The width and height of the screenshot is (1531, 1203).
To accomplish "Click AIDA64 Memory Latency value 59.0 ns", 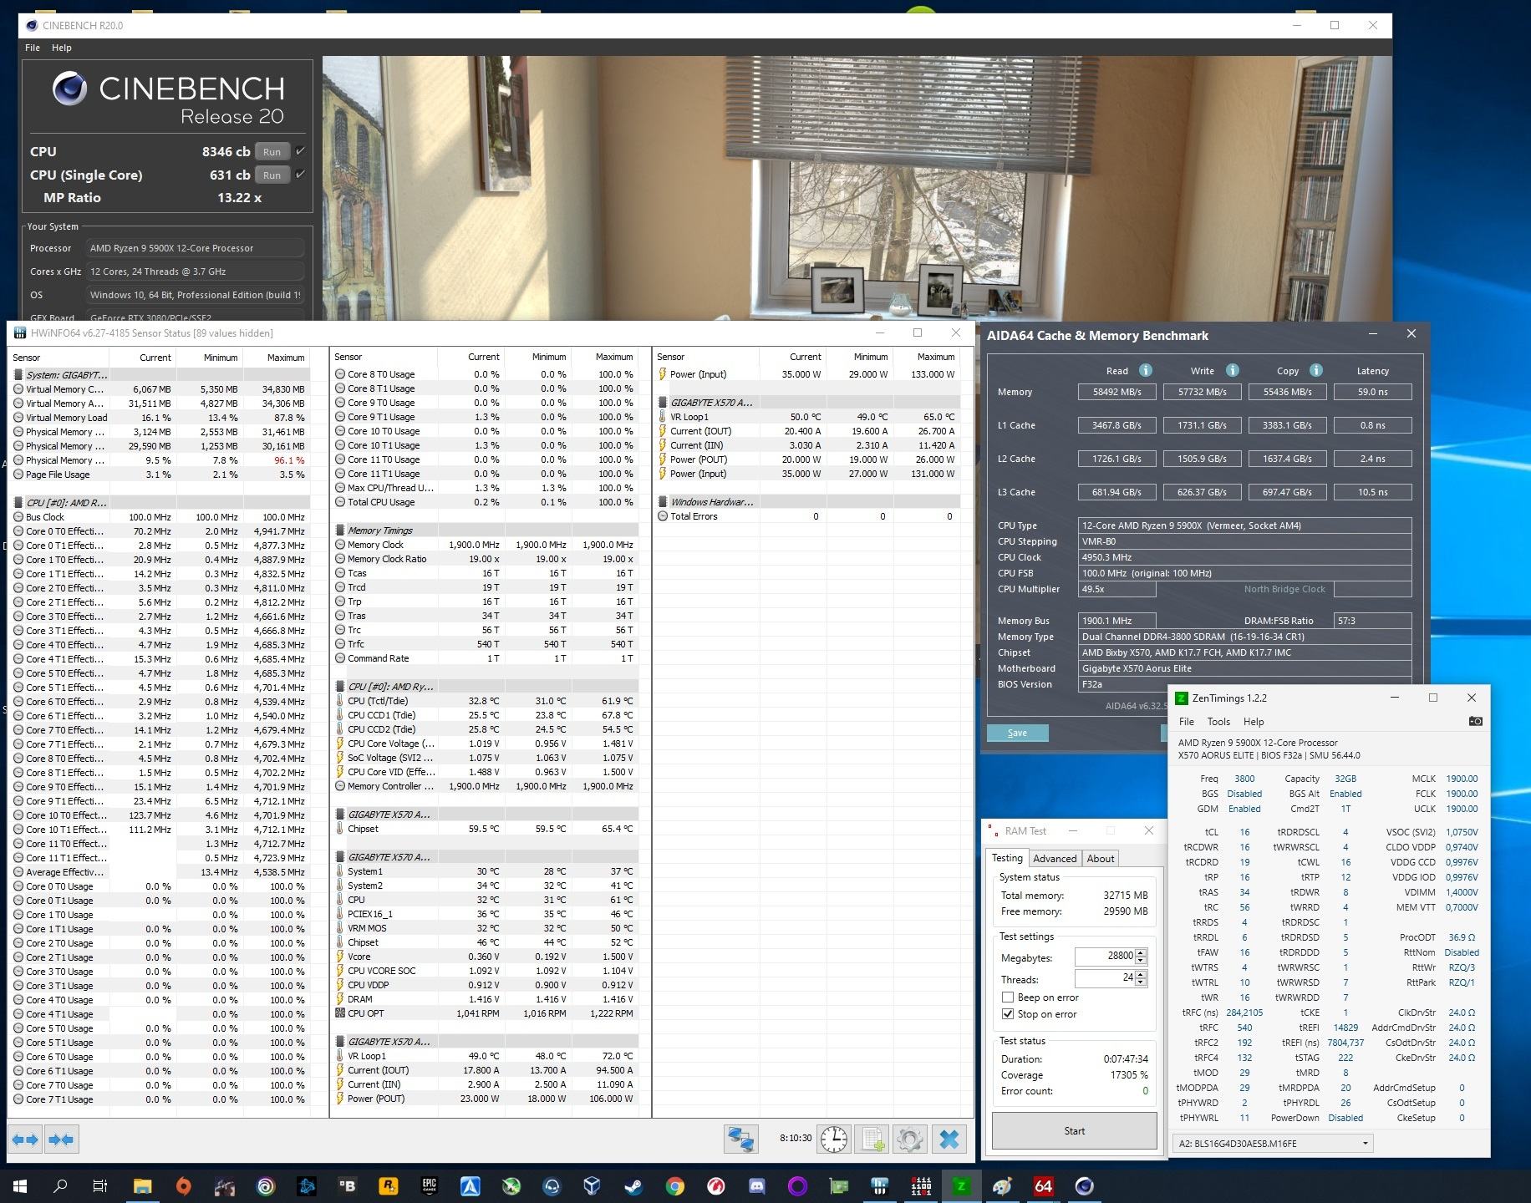I will [1372, 392].
